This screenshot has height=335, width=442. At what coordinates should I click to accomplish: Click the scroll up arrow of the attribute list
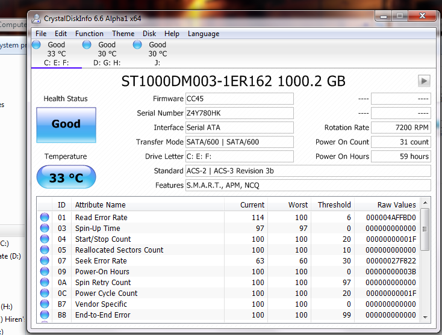(x=425, y=203)
